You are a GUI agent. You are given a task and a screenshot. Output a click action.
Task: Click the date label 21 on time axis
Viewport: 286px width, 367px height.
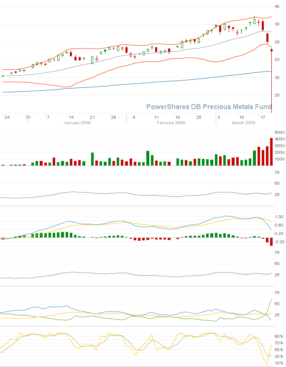[92, 117]
